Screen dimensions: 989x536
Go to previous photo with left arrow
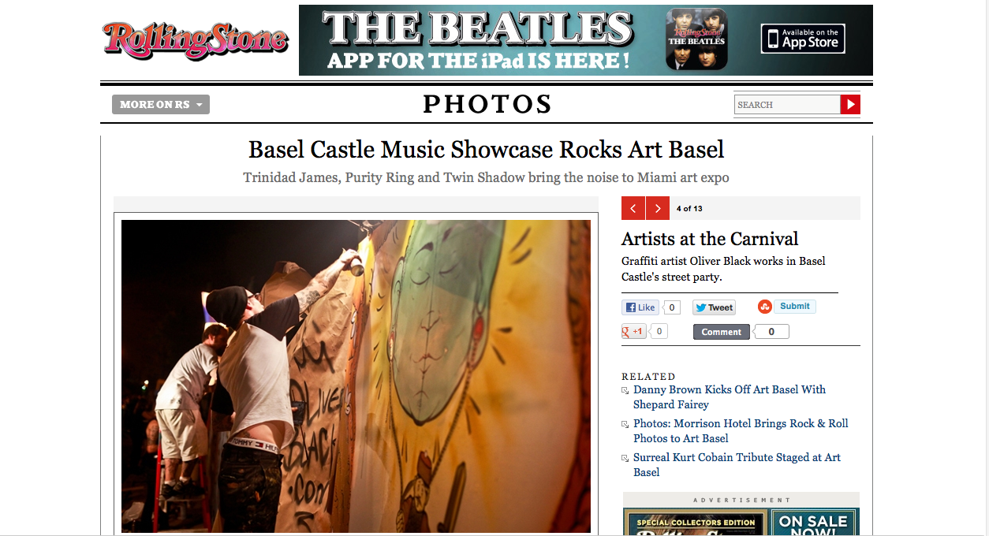click(633, 208)
